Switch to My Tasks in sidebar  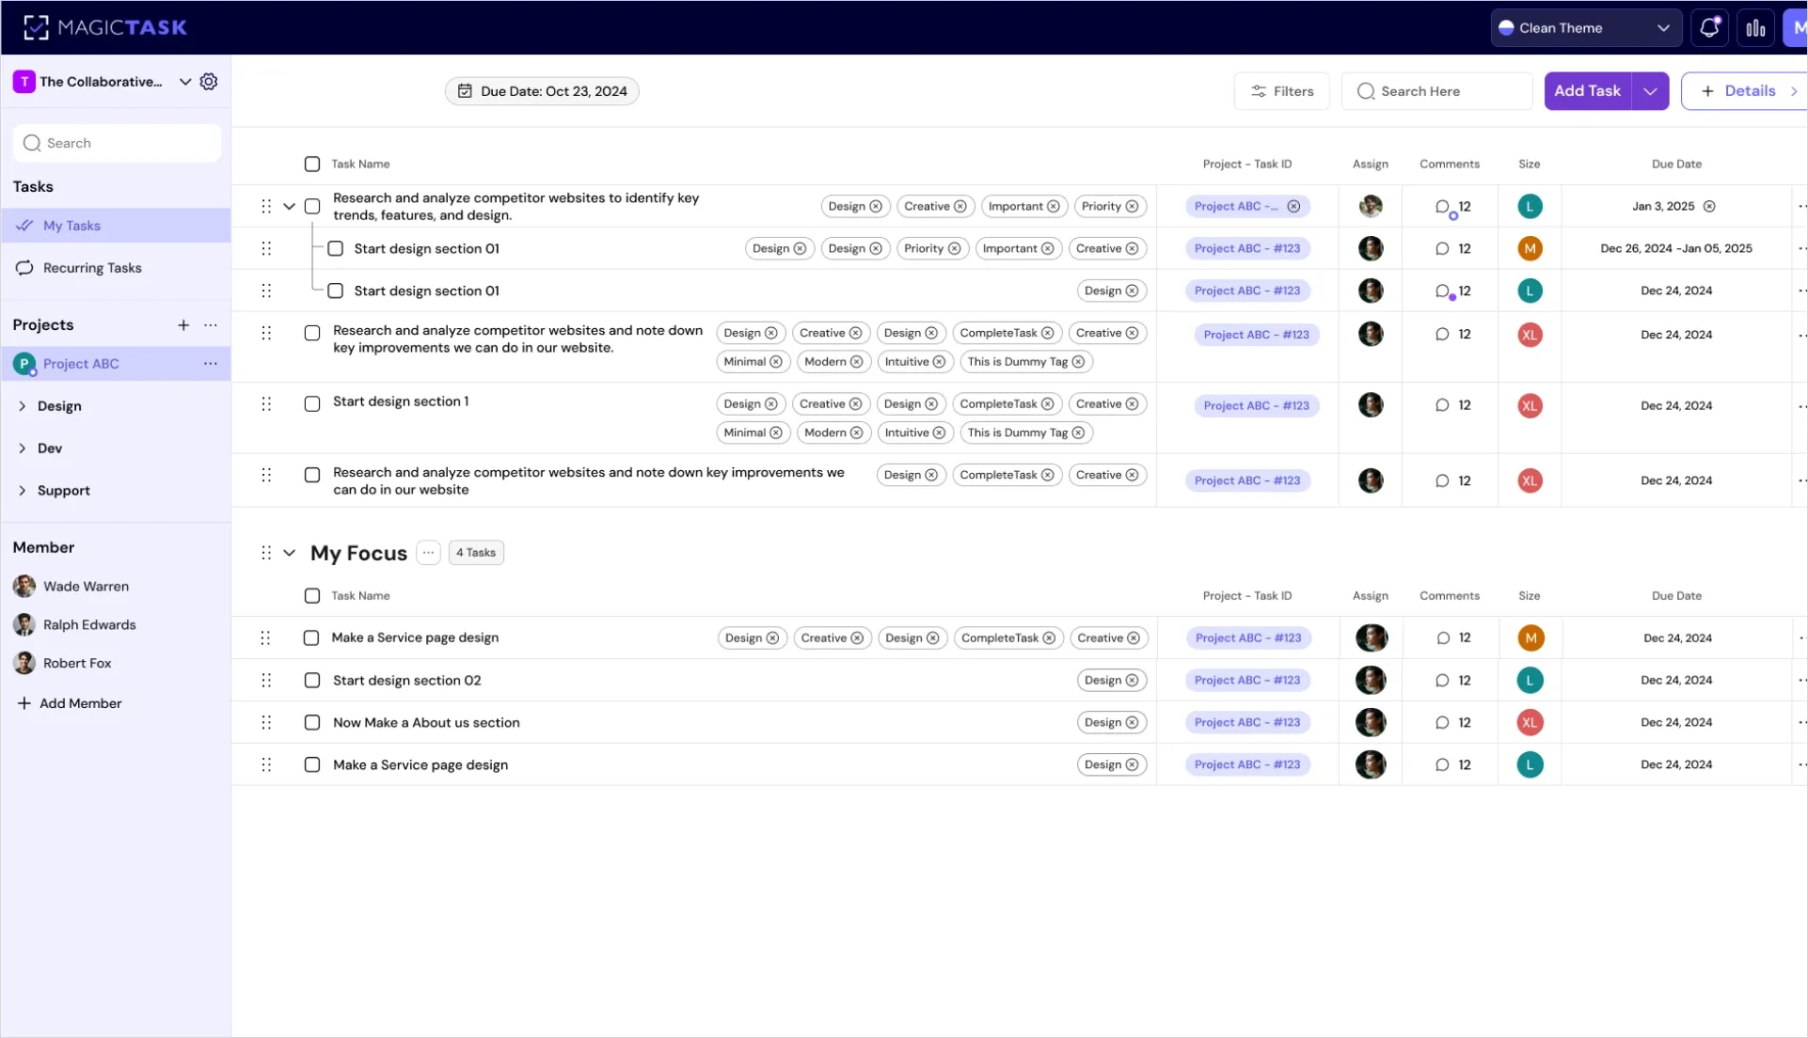(x=72, y=225)
